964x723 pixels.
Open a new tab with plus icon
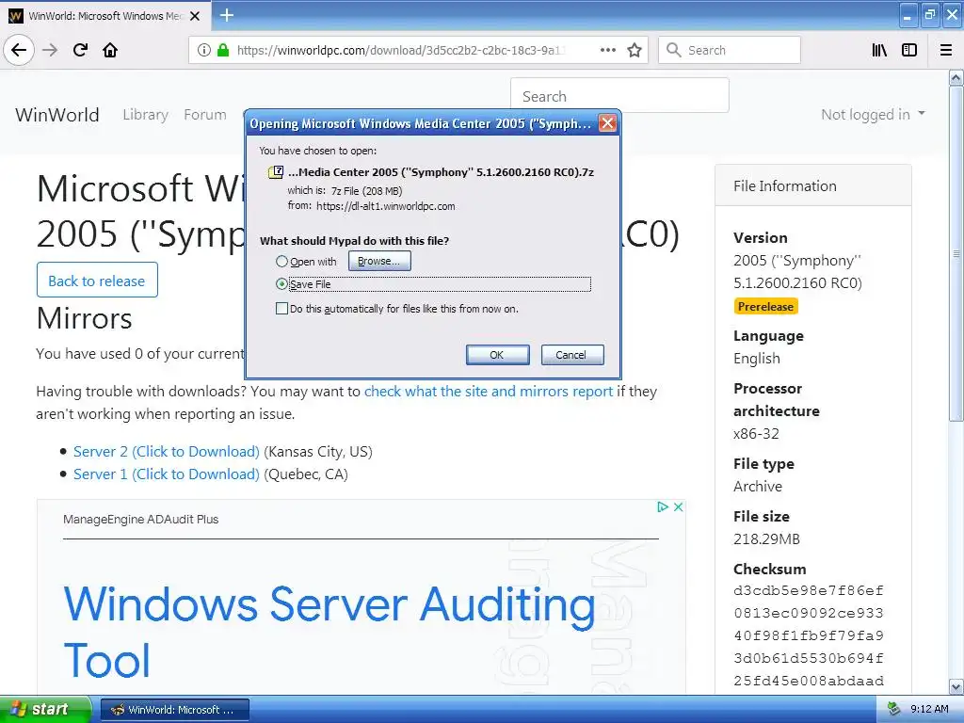(x=226, y=15)
